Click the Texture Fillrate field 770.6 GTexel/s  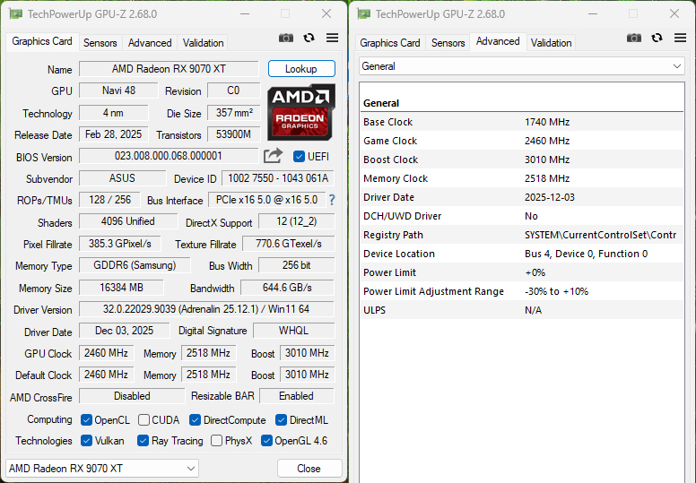pos(289,244)
